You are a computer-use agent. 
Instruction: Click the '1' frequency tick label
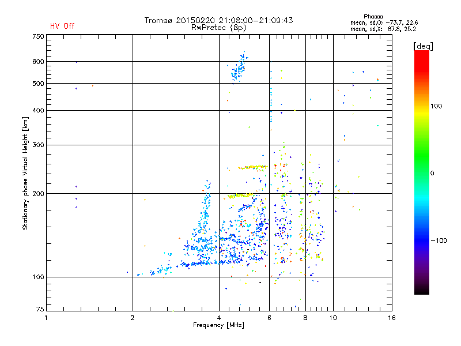coord(46,318)
